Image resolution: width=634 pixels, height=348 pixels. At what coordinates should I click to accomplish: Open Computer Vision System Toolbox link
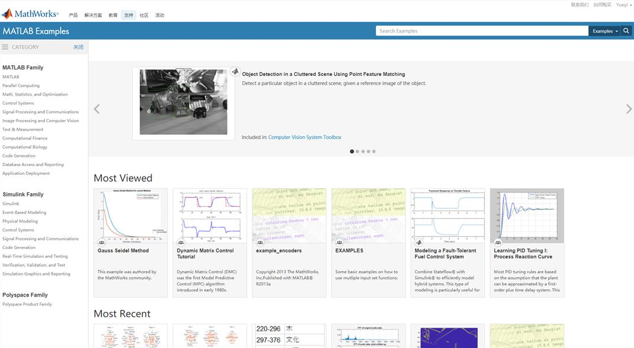(305, 137)
